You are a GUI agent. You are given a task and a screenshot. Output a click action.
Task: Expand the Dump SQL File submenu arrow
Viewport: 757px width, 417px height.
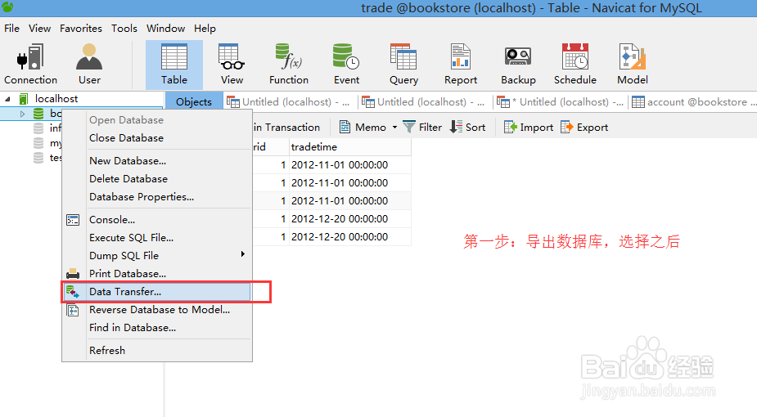pos(243,254)
